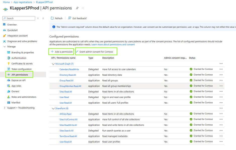Click the Quickstart cloud icon

pyautogui.click(x=4, y=30)
